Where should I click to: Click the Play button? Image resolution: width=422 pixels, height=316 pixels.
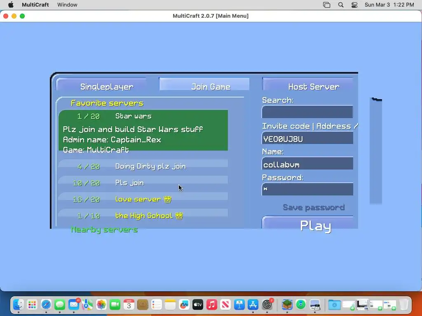[x=307, y=223]
